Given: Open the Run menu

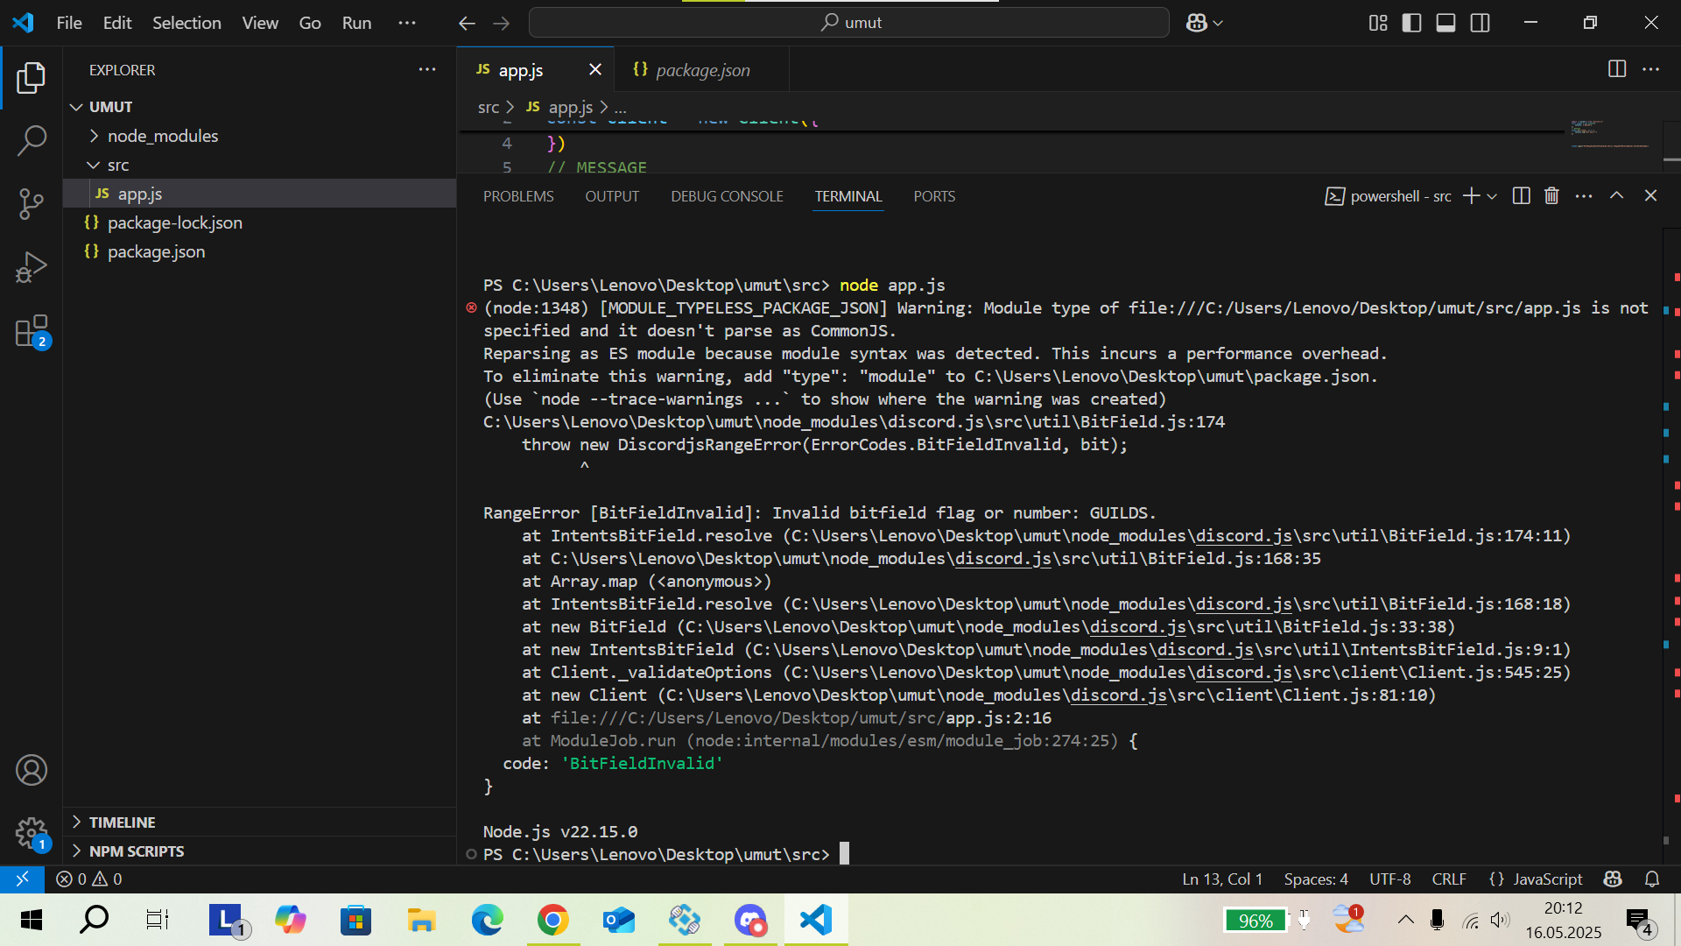Looking at the screenshot, I should click(356, 23).
